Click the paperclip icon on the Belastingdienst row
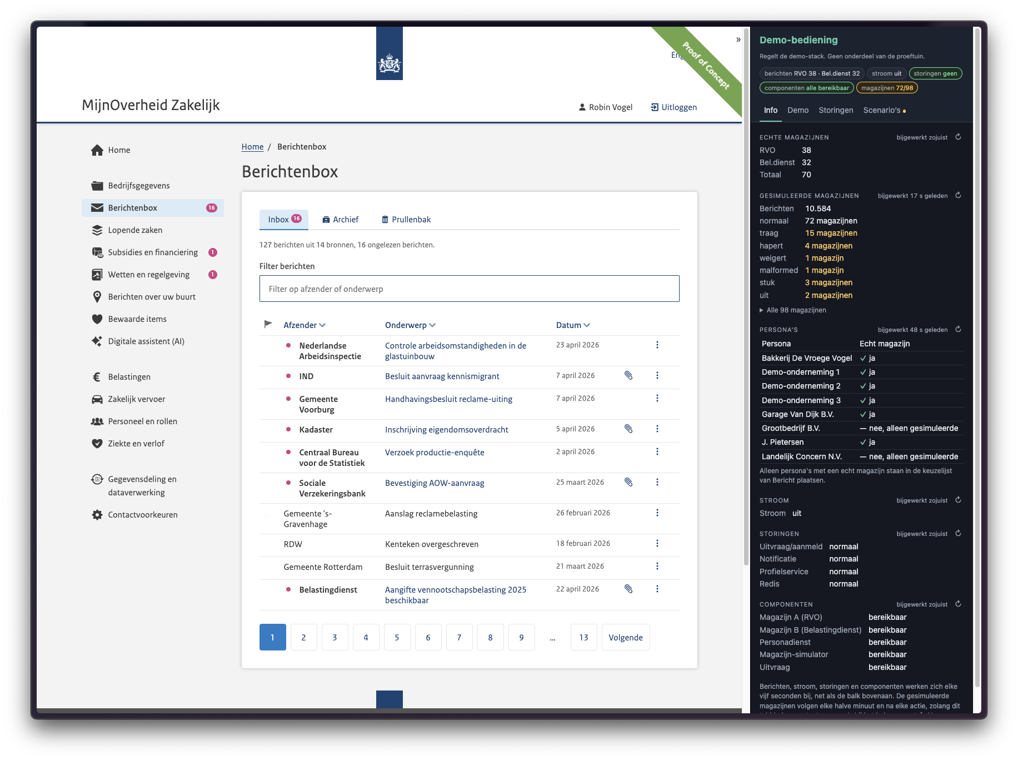This screenshot has width=1018, height=760. pos(628,589)
